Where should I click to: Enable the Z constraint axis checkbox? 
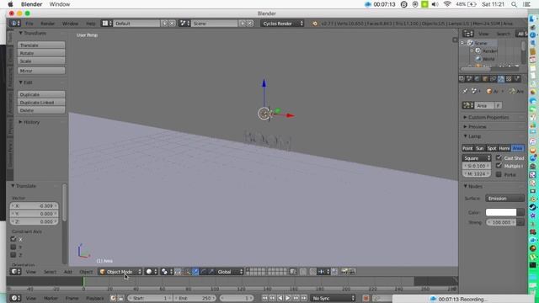coord(13,255)
